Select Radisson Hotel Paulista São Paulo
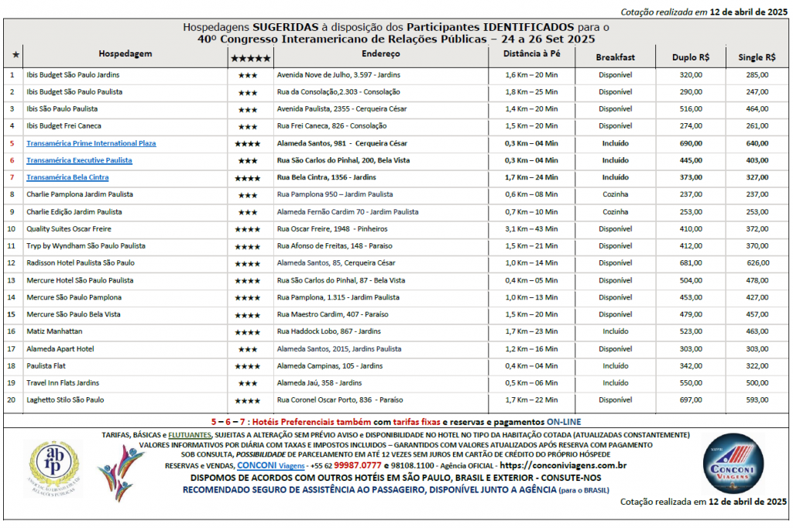This screenshot has height=528, width=793. click(81, 263)
